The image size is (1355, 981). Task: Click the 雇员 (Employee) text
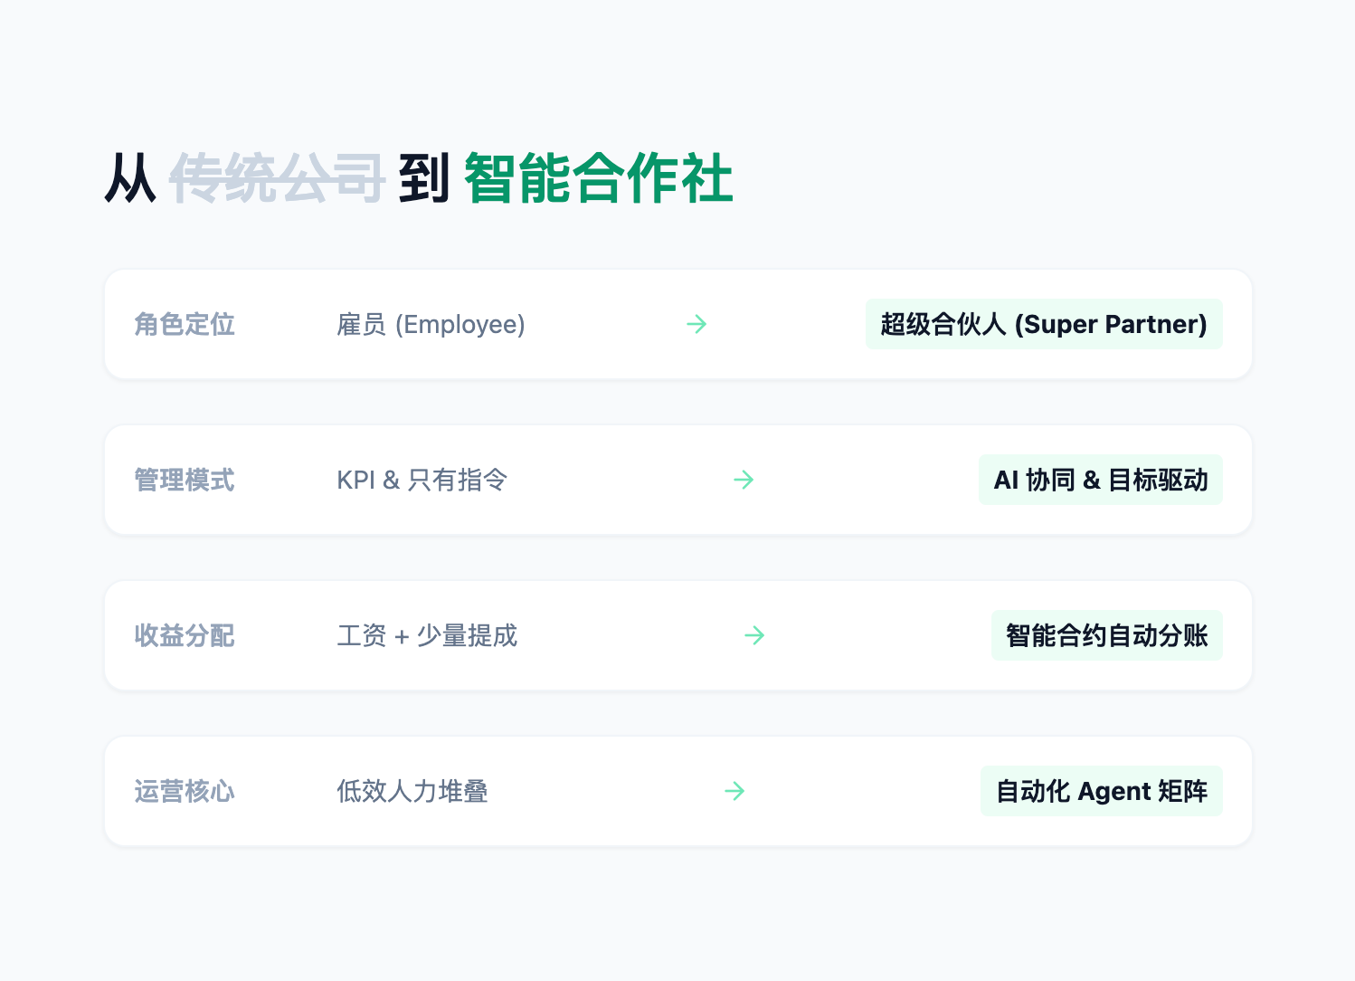click(x=431, y=324)
